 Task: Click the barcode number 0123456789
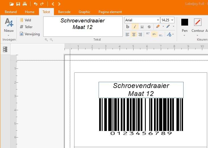click(141, 133)
